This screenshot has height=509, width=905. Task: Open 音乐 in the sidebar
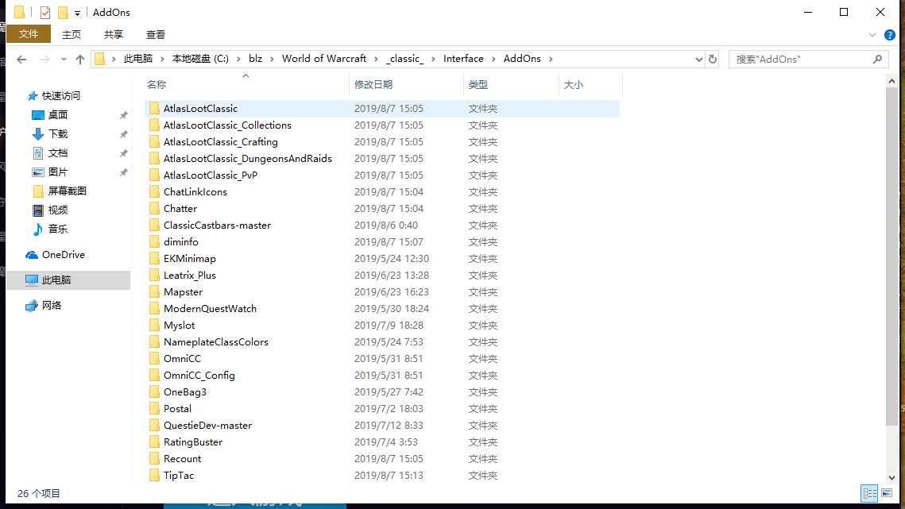[x=58, y=229]
